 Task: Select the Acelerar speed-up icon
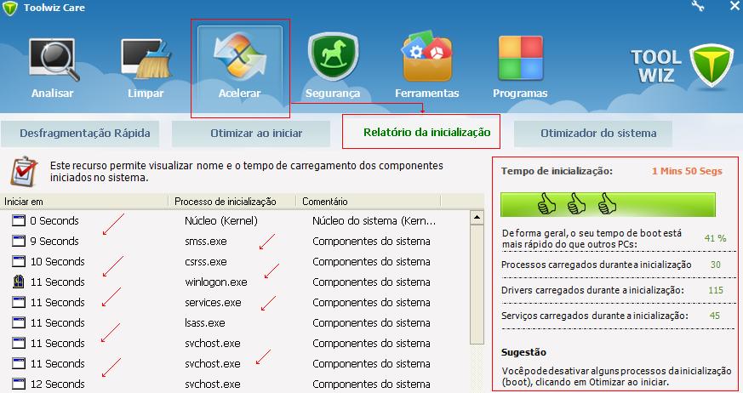(239, 57)
